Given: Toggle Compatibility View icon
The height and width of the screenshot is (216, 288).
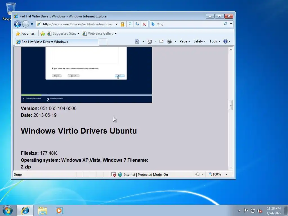Looking at the screenshot, I should pos(130,24).
